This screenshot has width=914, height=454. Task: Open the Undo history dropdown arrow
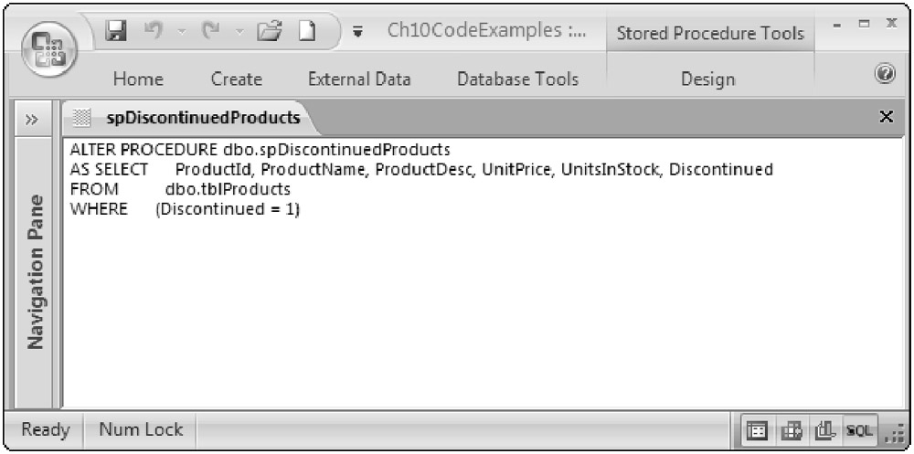click(180, 33)
